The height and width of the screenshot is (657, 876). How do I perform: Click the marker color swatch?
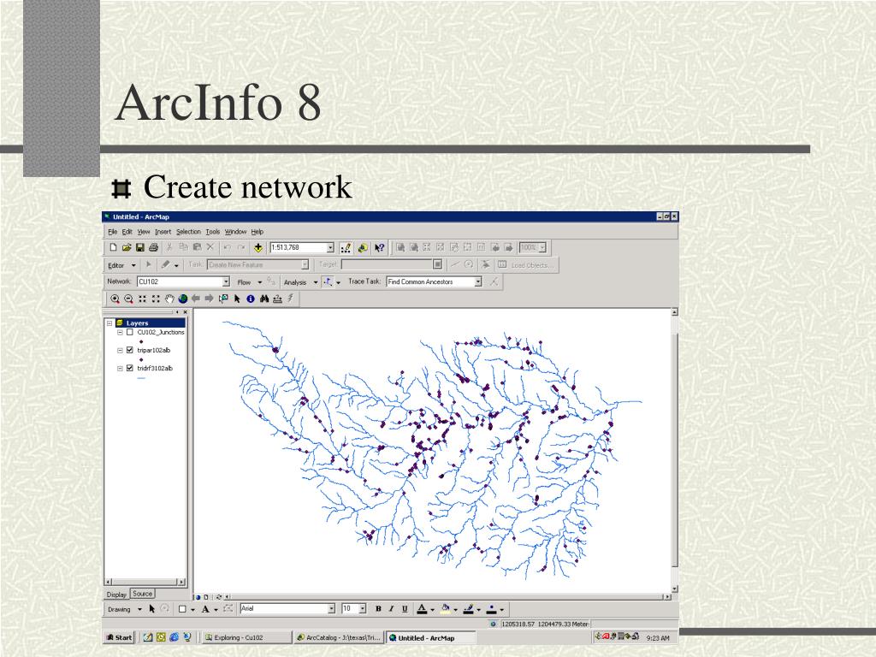tap(492, 609)
